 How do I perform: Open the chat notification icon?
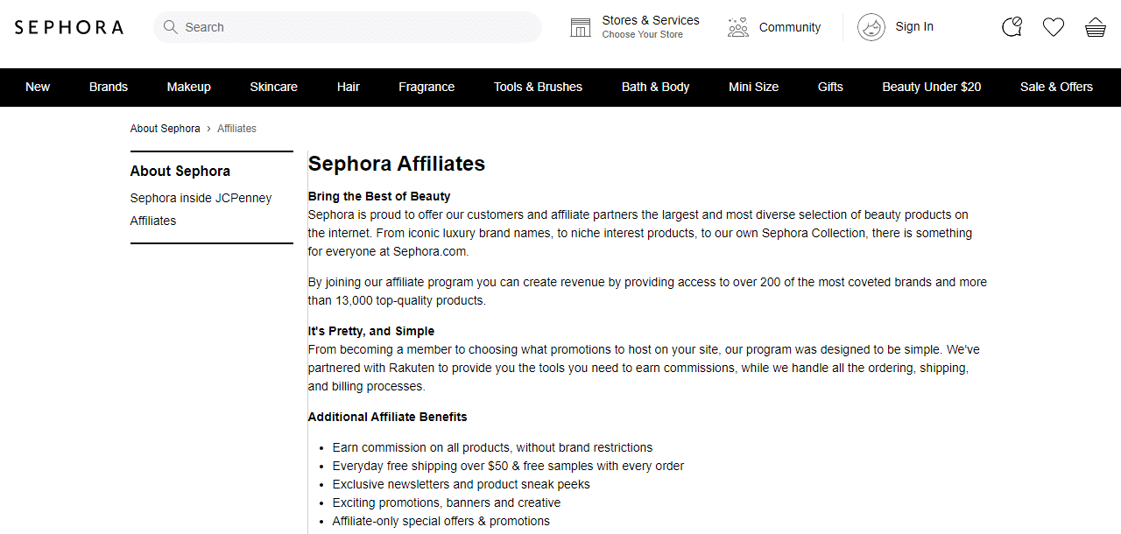[1012, 27]
